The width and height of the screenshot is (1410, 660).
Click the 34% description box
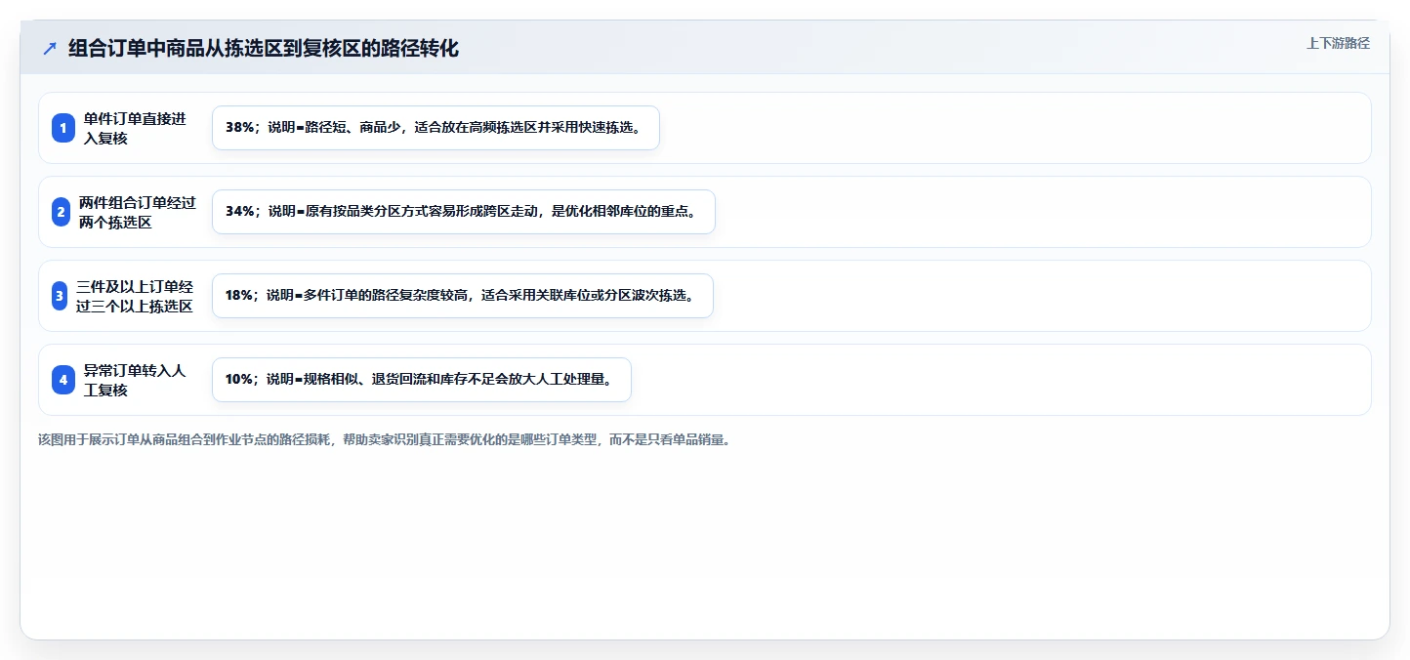click(x=464, y=212)
